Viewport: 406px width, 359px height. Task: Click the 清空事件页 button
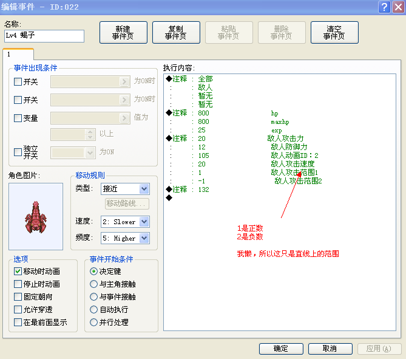(x=334, y=32)
